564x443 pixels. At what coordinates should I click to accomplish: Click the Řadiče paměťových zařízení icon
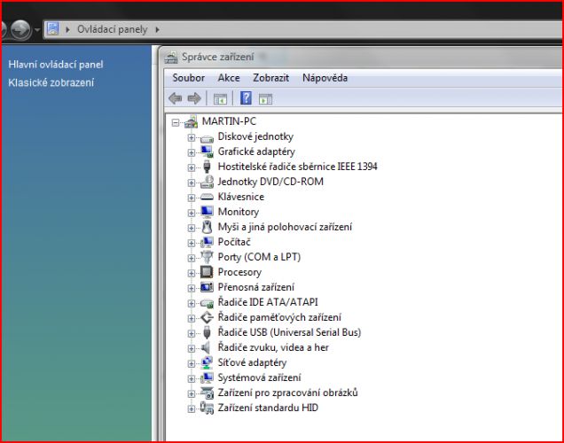coord(207,317)
